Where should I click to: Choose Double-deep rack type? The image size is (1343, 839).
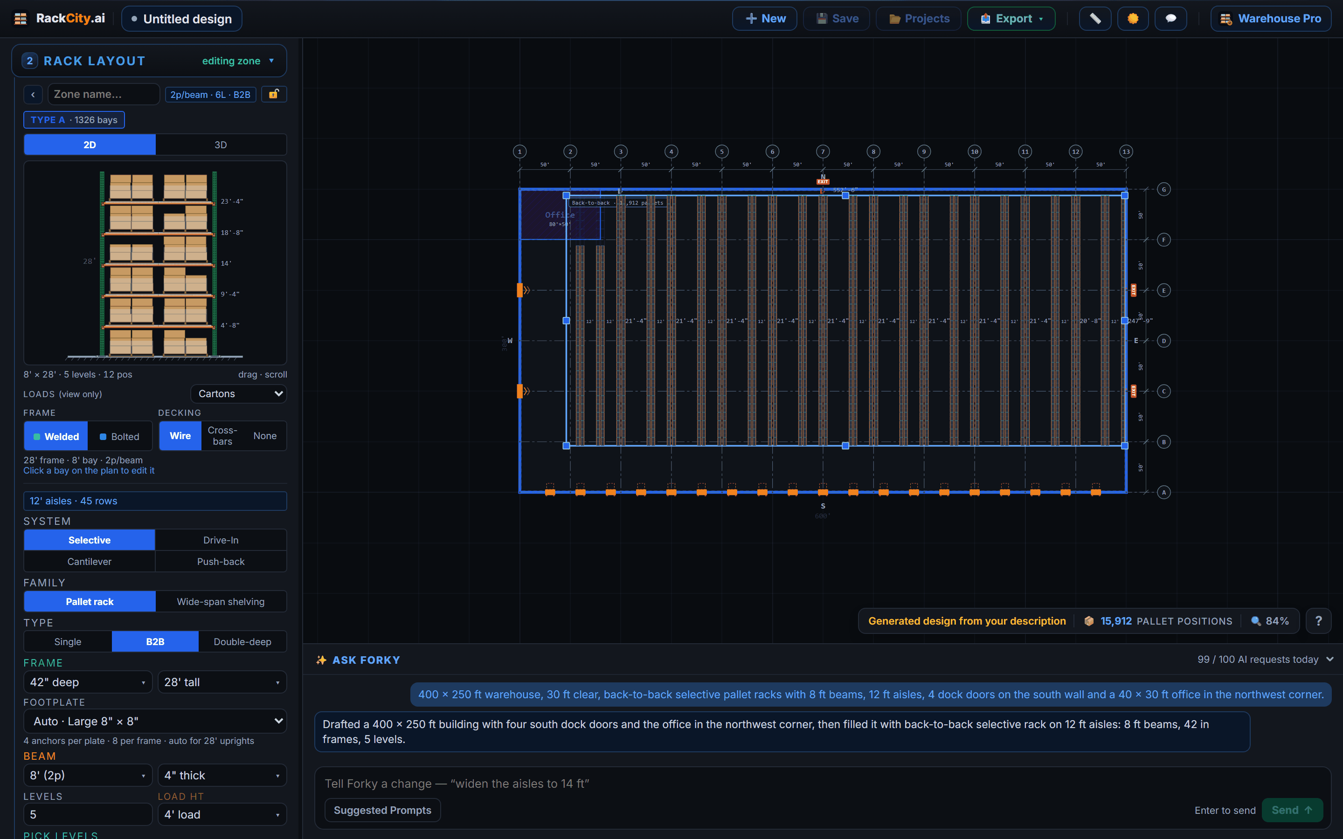(x=242, y=641)
